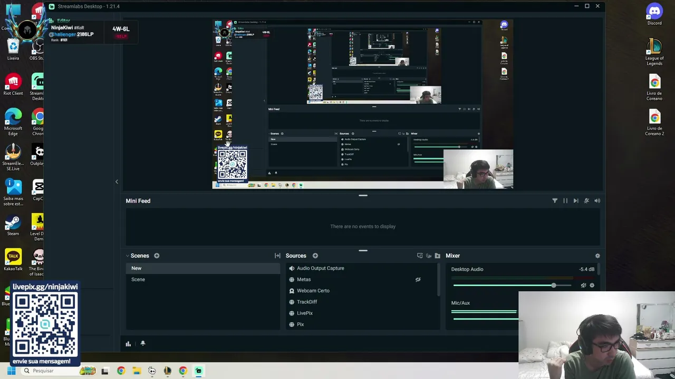Click the preview canvas thumbnail
The height and width of the screenshot is (379, 675).
pyautogui.click(x=363, y=104)
